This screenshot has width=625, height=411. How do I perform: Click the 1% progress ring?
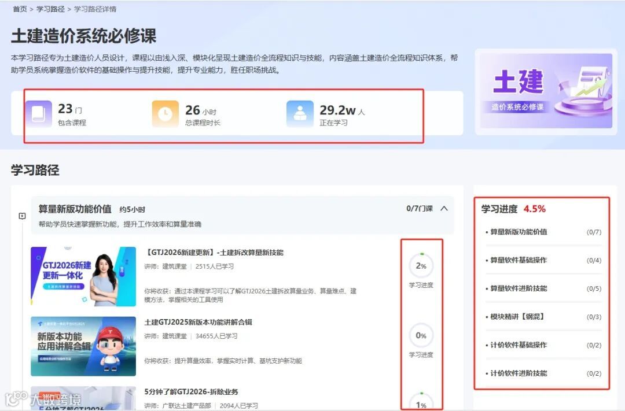click(421, 401)
